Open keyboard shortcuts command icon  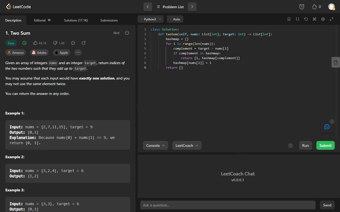click(314, 19)
